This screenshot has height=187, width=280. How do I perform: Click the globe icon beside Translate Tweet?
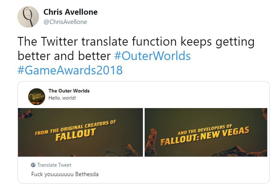(33, 165)
